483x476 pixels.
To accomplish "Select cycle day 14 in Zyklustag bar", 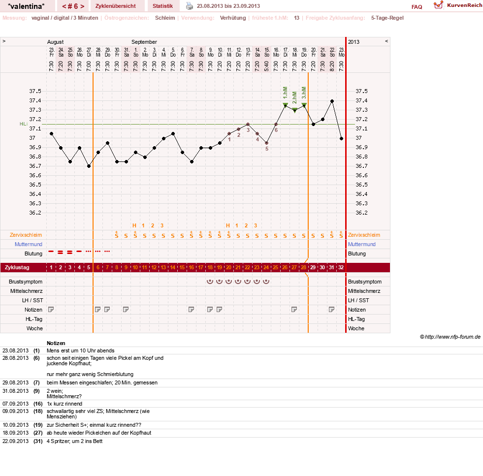I will coord(172,267).
